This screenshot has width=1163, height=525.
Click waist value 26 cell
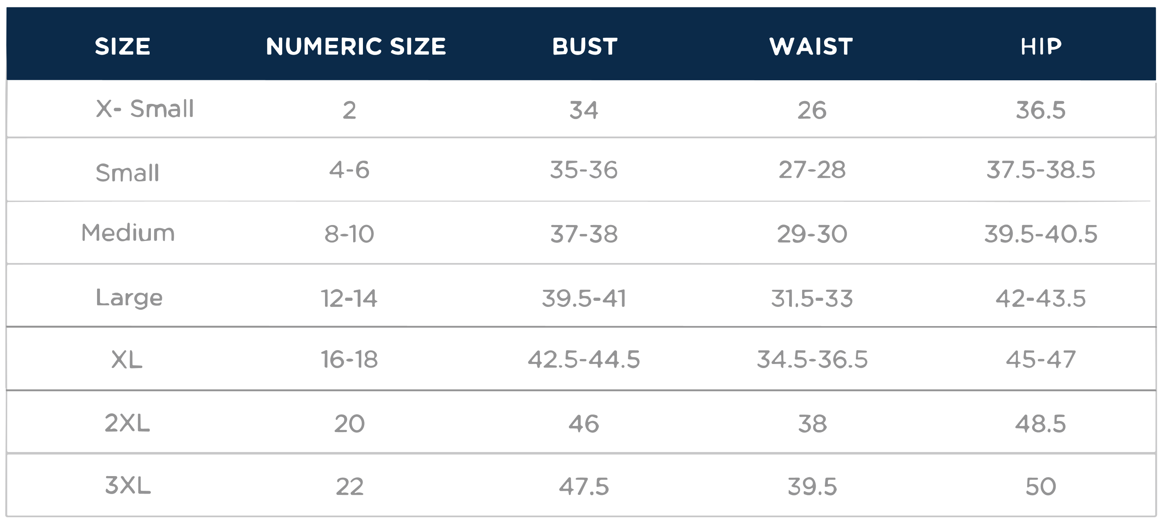point(812,110)
